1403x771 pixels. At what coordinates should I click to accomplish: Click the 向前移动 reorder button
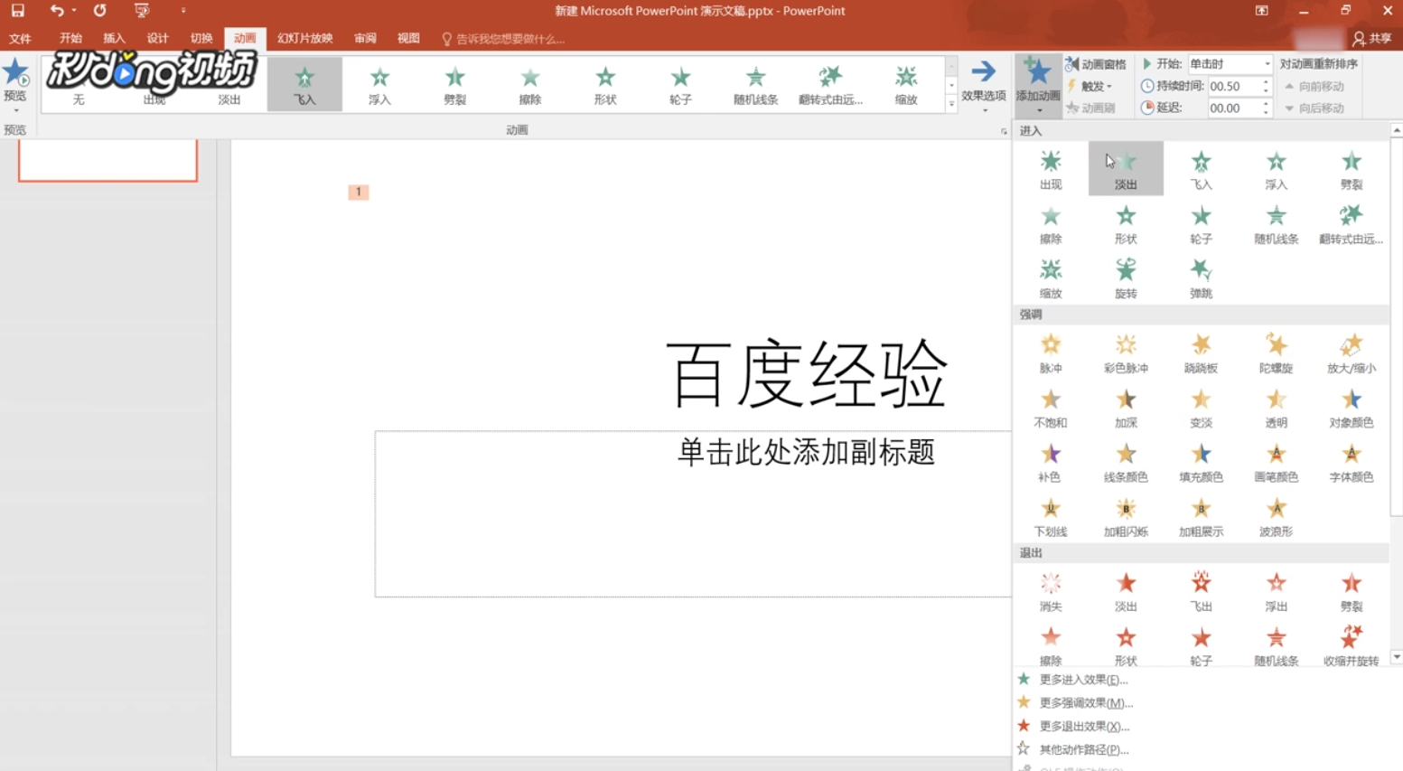[1314, 86]
